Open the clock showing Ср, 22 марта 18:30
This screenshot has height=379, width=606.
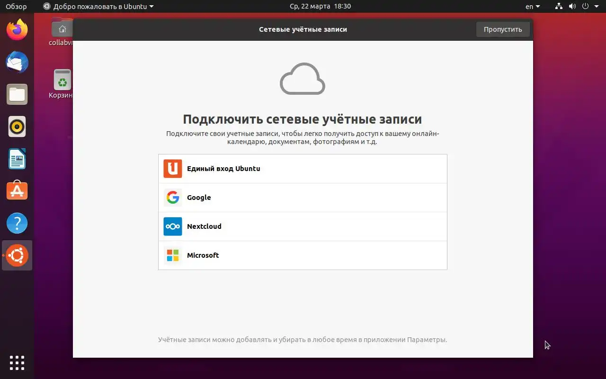(320, 7)
